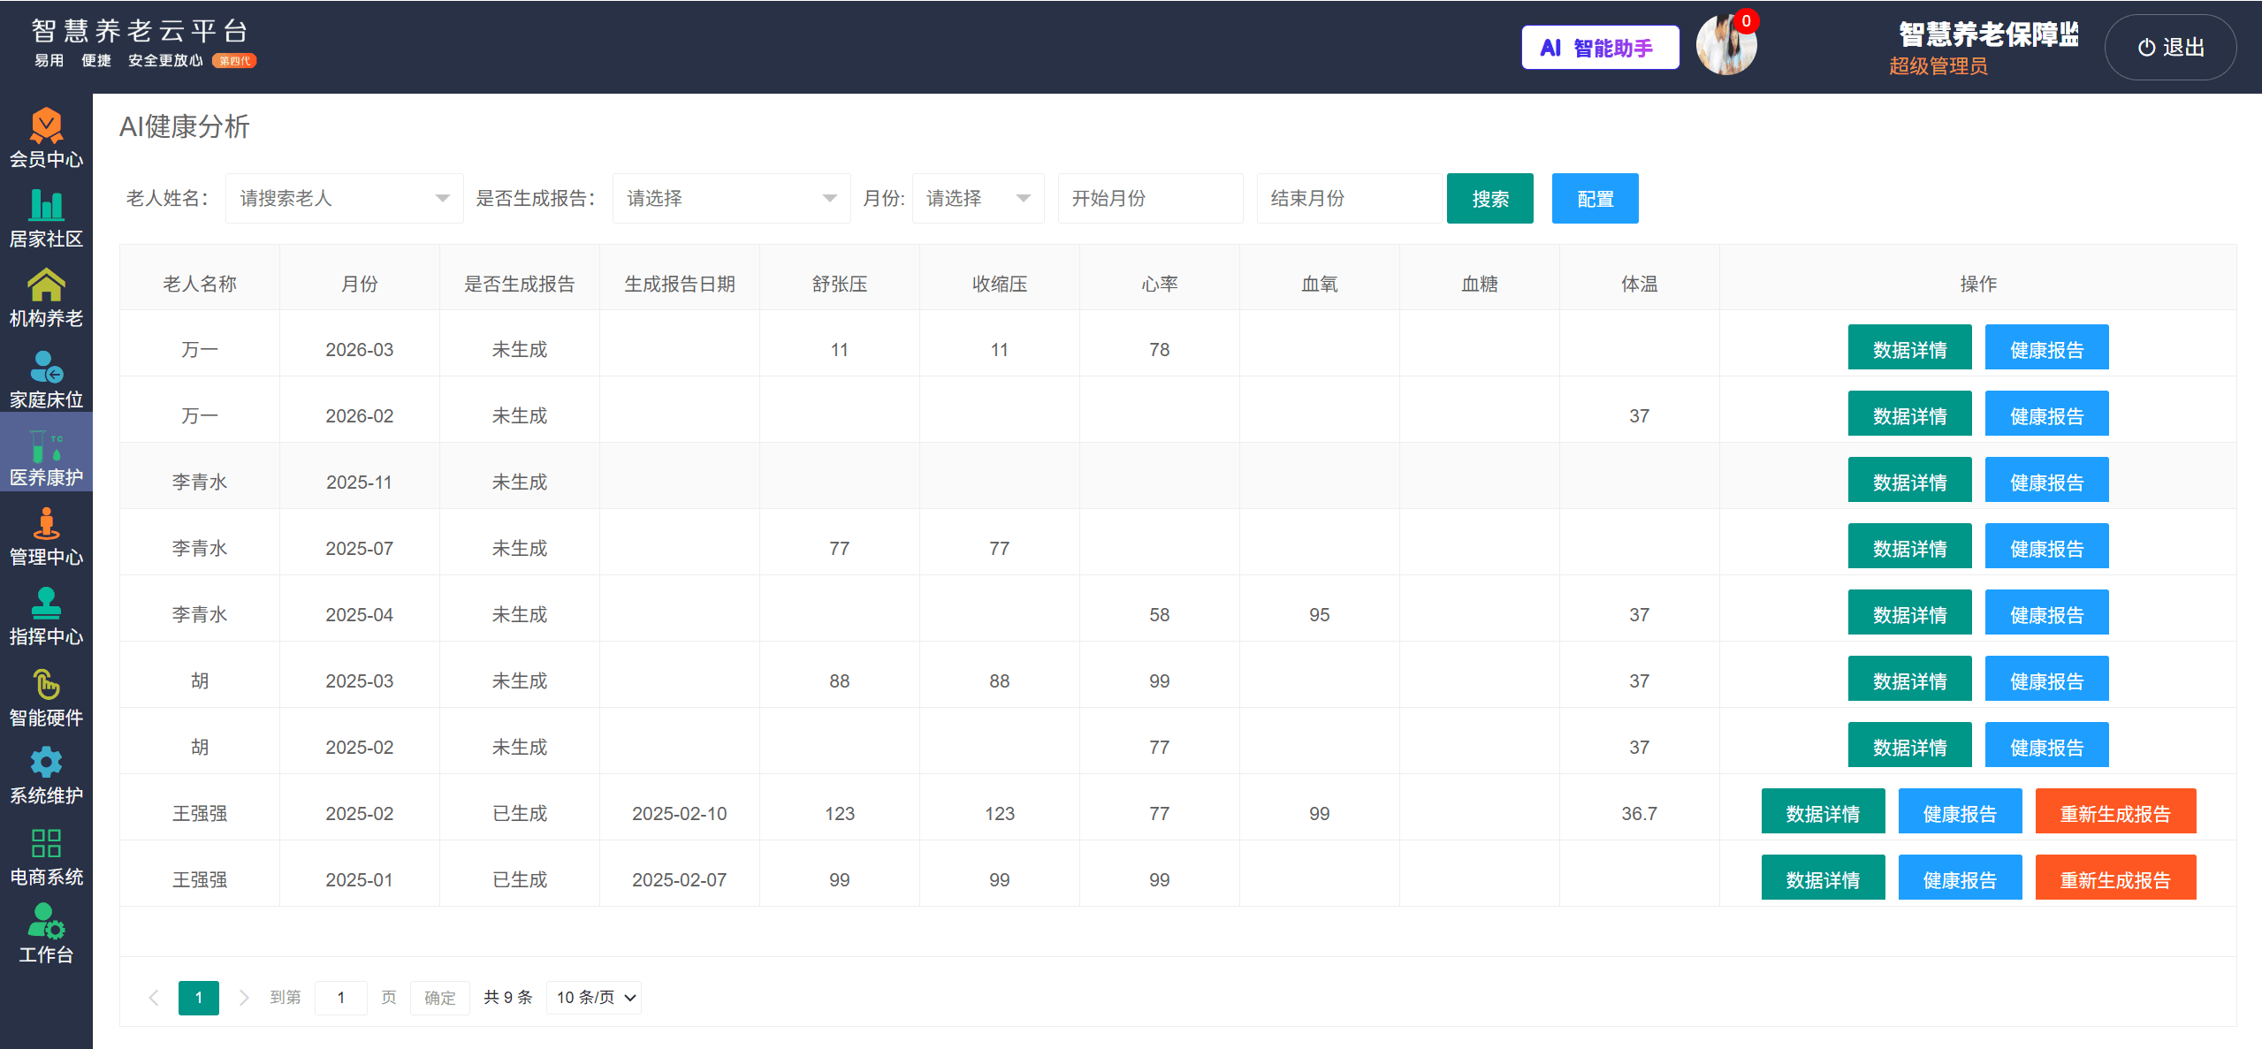Select page 1 in pagination
Viewport: 2262px width, 1049px height.
(x=199, y=998)
